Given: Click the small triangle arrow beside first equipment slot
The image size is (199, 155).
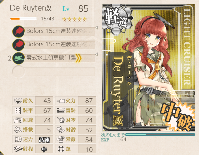Looking at the screenshot, I should pyautogui.click(x=97, y=27).
